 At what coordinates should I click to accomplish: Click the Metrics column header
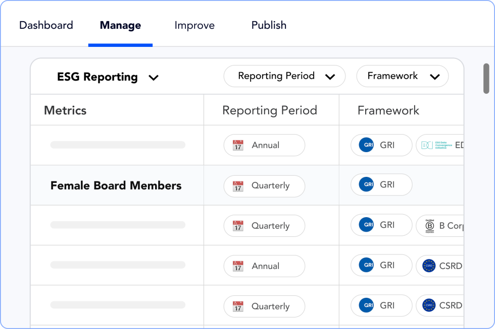click(65, 110)
